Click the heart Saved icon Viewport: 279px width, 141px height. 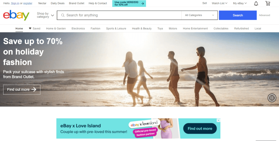click(30, 29)
